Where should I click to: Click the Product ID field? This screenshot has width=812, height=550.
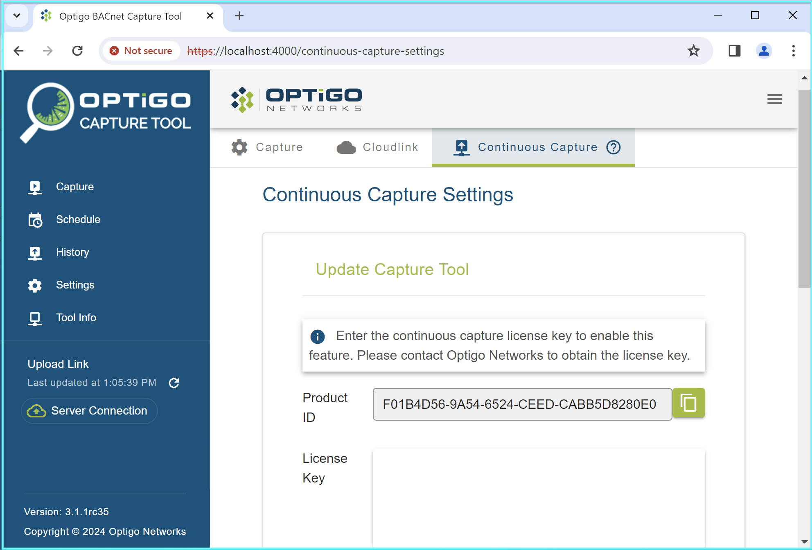click(522, 404)
